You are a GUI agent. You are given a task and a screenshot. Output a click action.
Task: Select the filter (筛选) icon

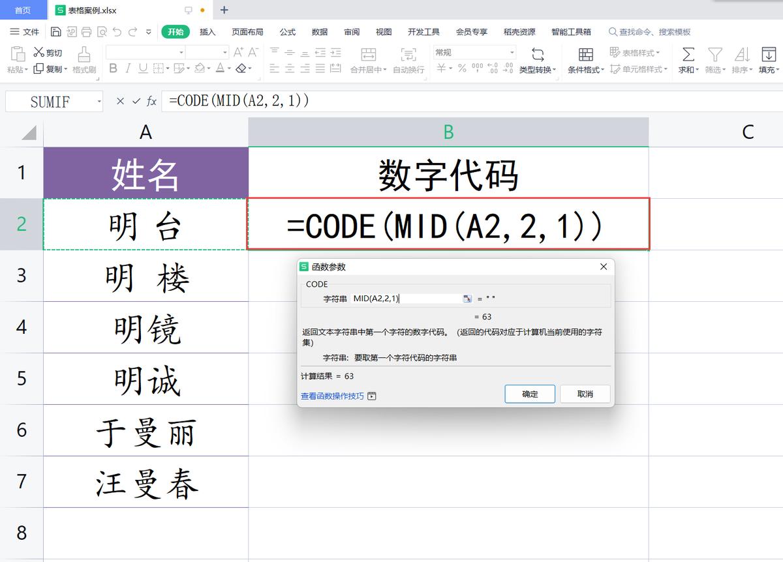tap(714, 55)
